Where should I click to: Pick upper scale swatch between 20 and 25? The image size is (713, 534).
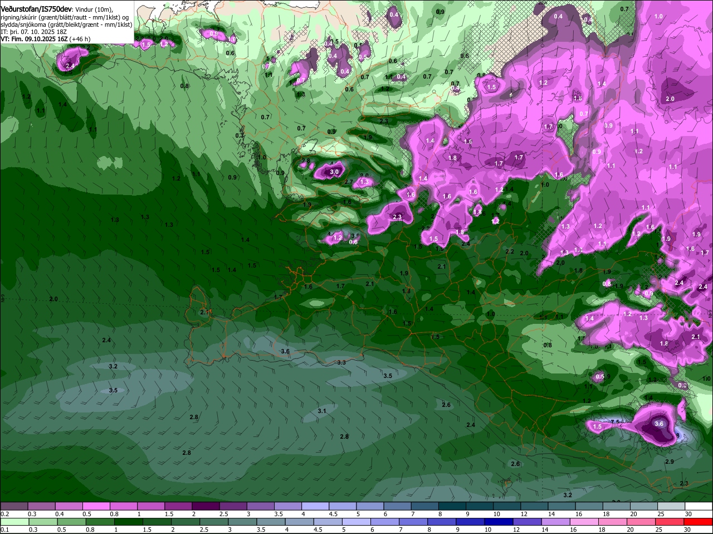(643, 506)
